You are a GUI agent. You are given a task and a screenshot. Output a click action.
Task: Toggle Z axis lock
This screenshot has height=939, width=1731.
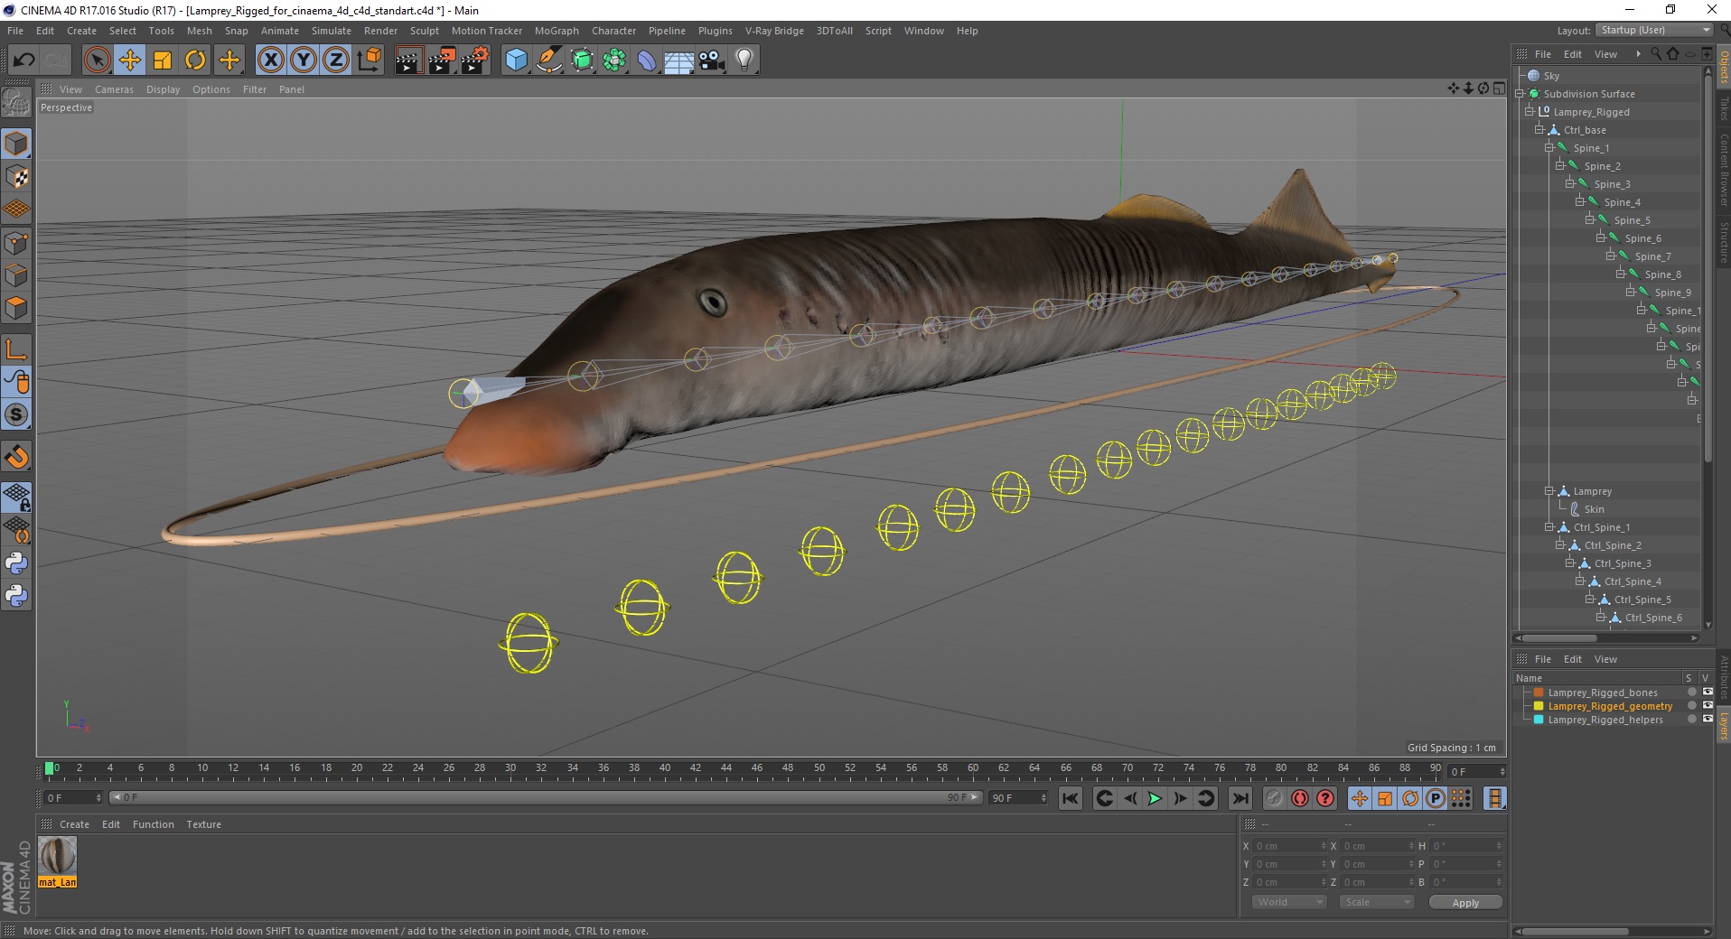point(336,60)
